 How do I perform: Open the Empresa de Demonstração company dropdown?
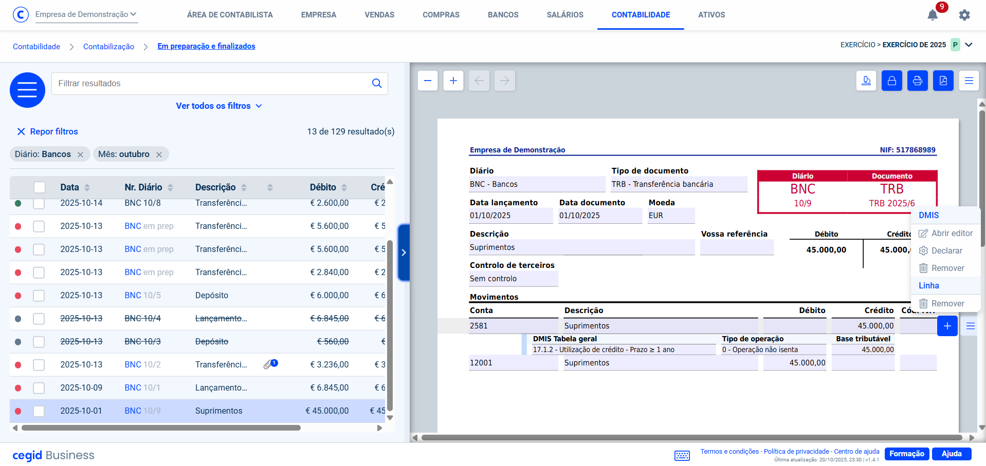(x=86, y=14)
